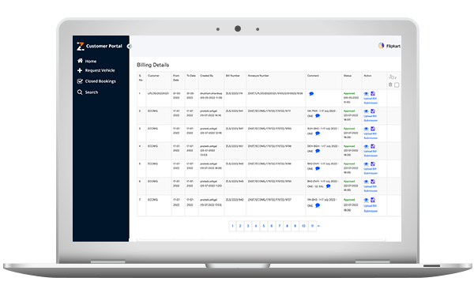Tick the select-all checkbox in table header
Viewport: 474px width, 289px height.
click(x=397, y=85)
